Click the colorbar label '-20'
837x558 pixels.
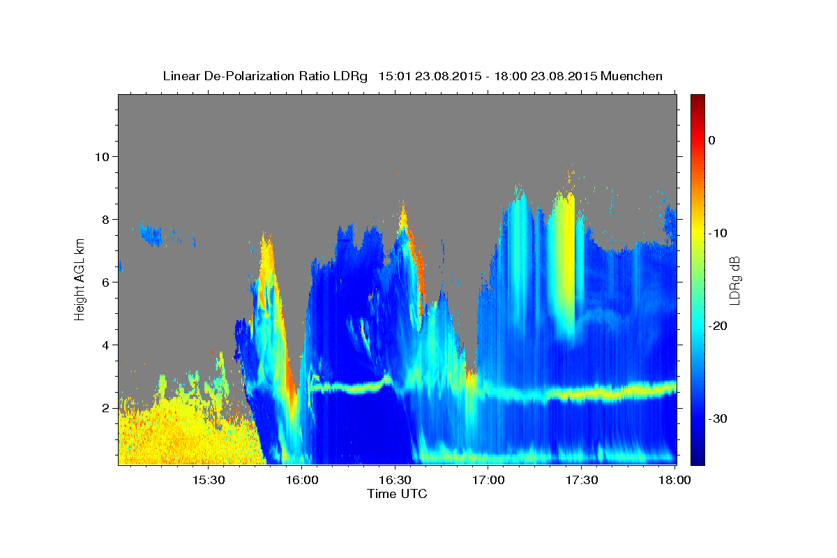point(719,326)
